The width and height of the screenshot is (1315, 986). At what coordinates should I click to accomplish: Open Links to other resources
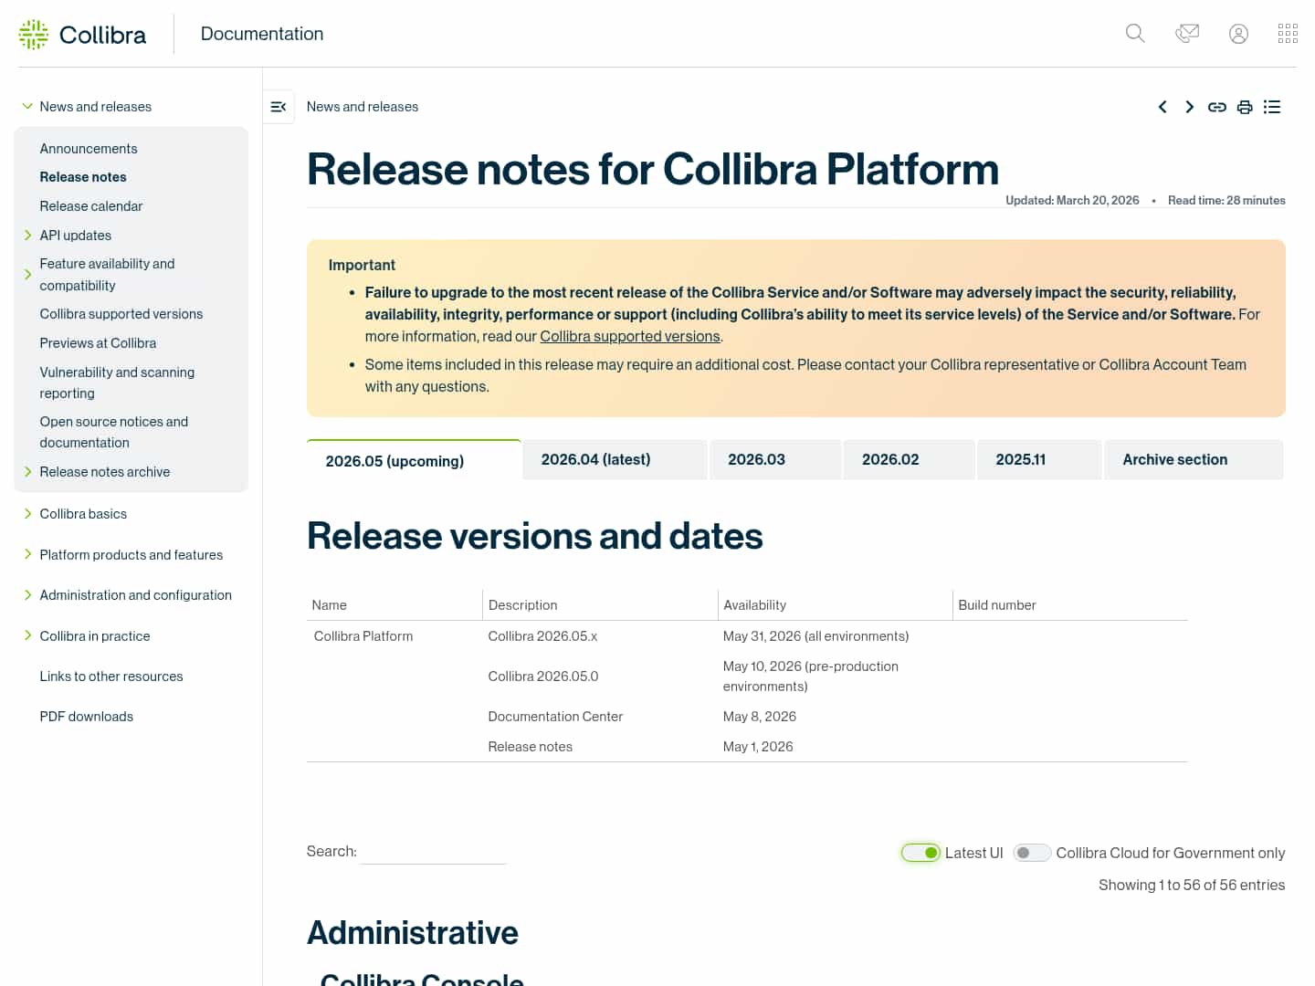pyautogui.click(x=111, y=677)
